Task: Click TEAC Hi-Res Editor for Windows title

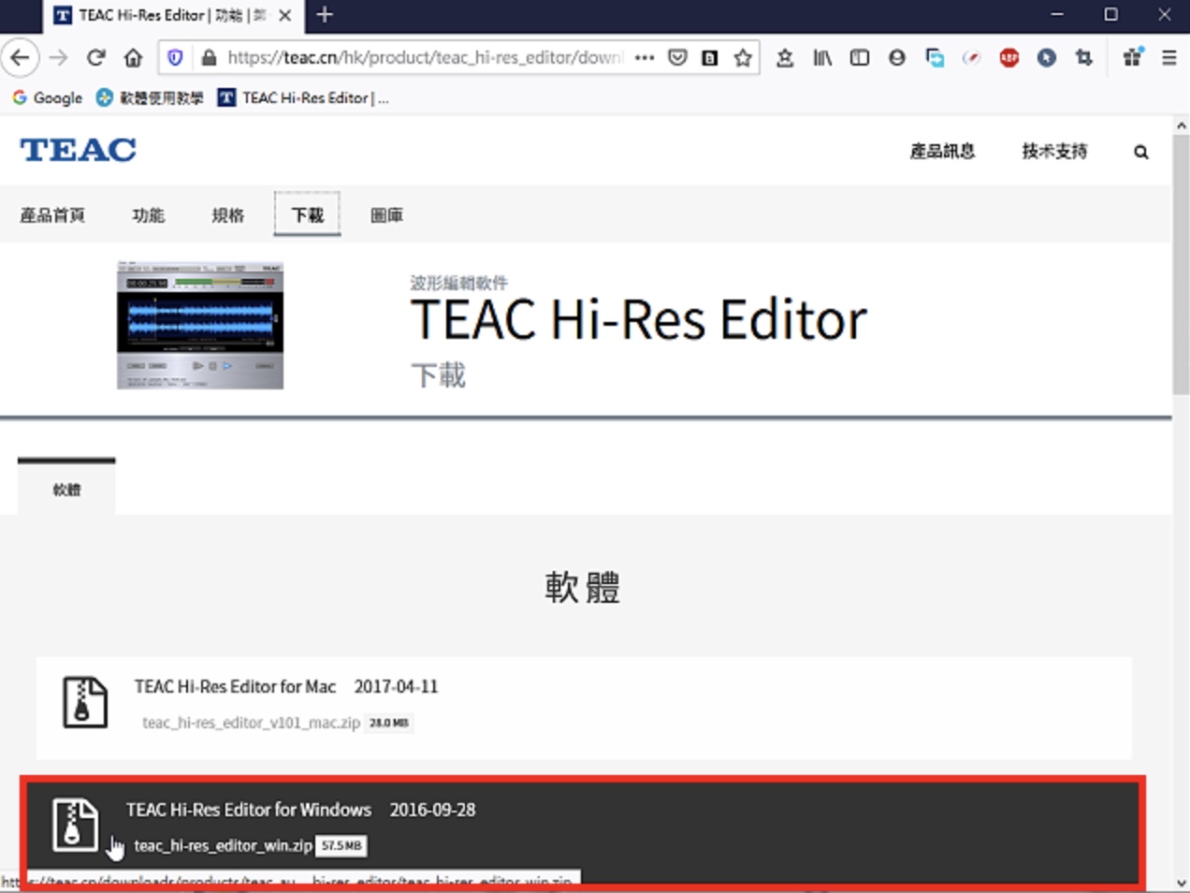Action: [x=249, y=810]
